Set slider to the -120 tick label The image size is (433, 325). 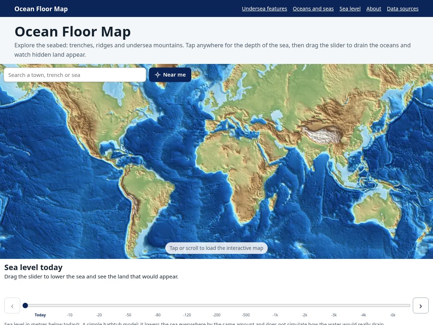point(187,315)
